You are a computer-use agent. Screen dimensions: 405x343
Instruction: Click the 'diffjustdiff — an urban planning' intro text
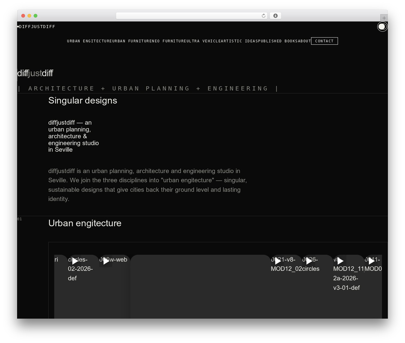click(x=73, y=136)
